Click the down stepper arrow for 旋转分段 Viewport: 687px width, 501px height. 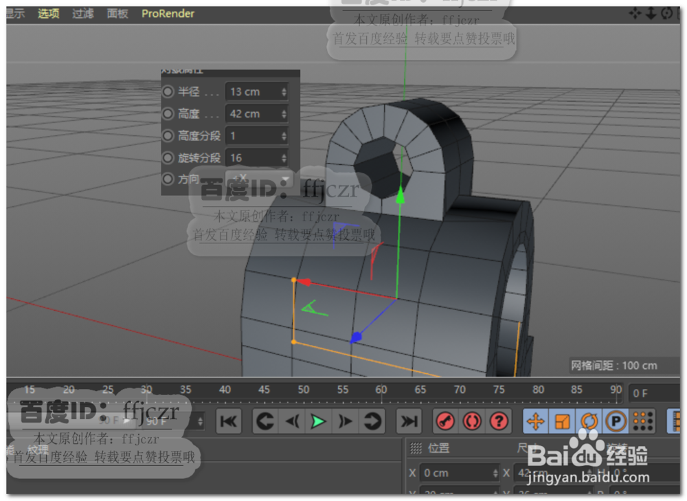[x=284, y=160]
